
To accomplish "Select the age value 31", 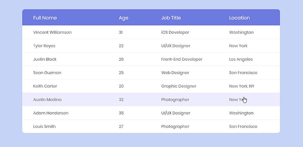I will [x=120, y=32].
